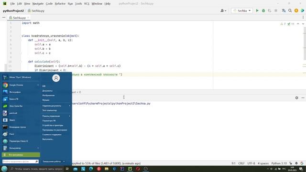The width and height of the screenshot is (306, 172).
Task: Launch Steam from Start menu
Action: coord(21,120)
